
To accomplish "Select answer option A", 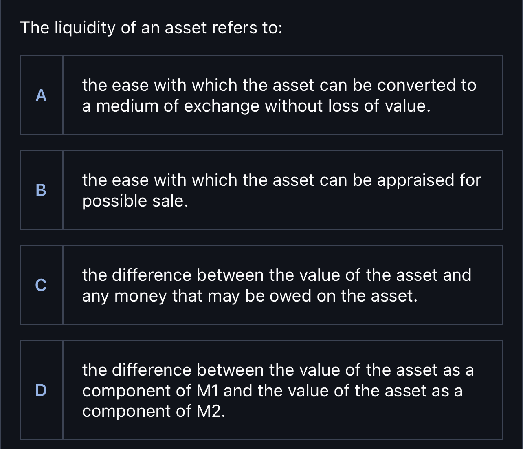I will (x=261, y=95).
